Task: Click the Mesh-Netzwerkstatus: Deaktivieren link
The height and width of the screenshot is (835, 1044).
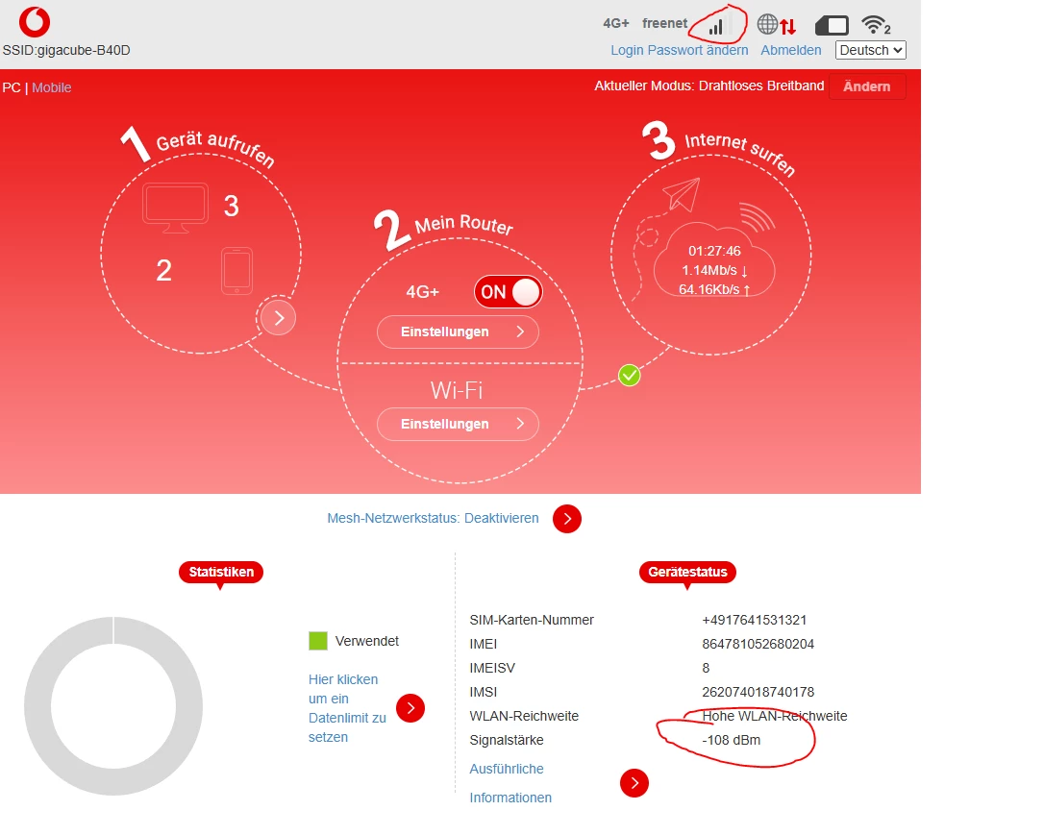Action: click(x=433, y=518)
